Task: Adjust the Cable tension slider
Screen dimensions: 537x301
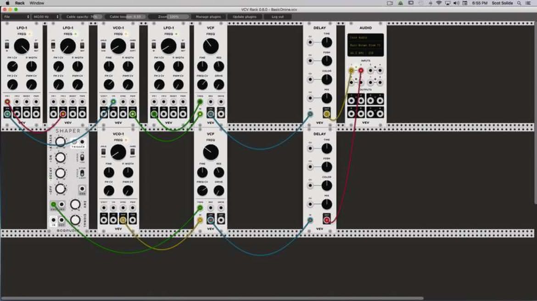Action: [125, 17]
